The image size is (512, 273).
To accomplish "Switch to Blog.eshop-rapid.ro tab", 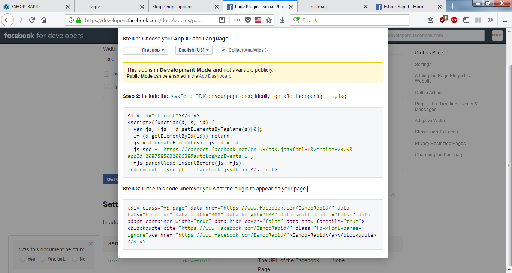I will coord(186,7).
